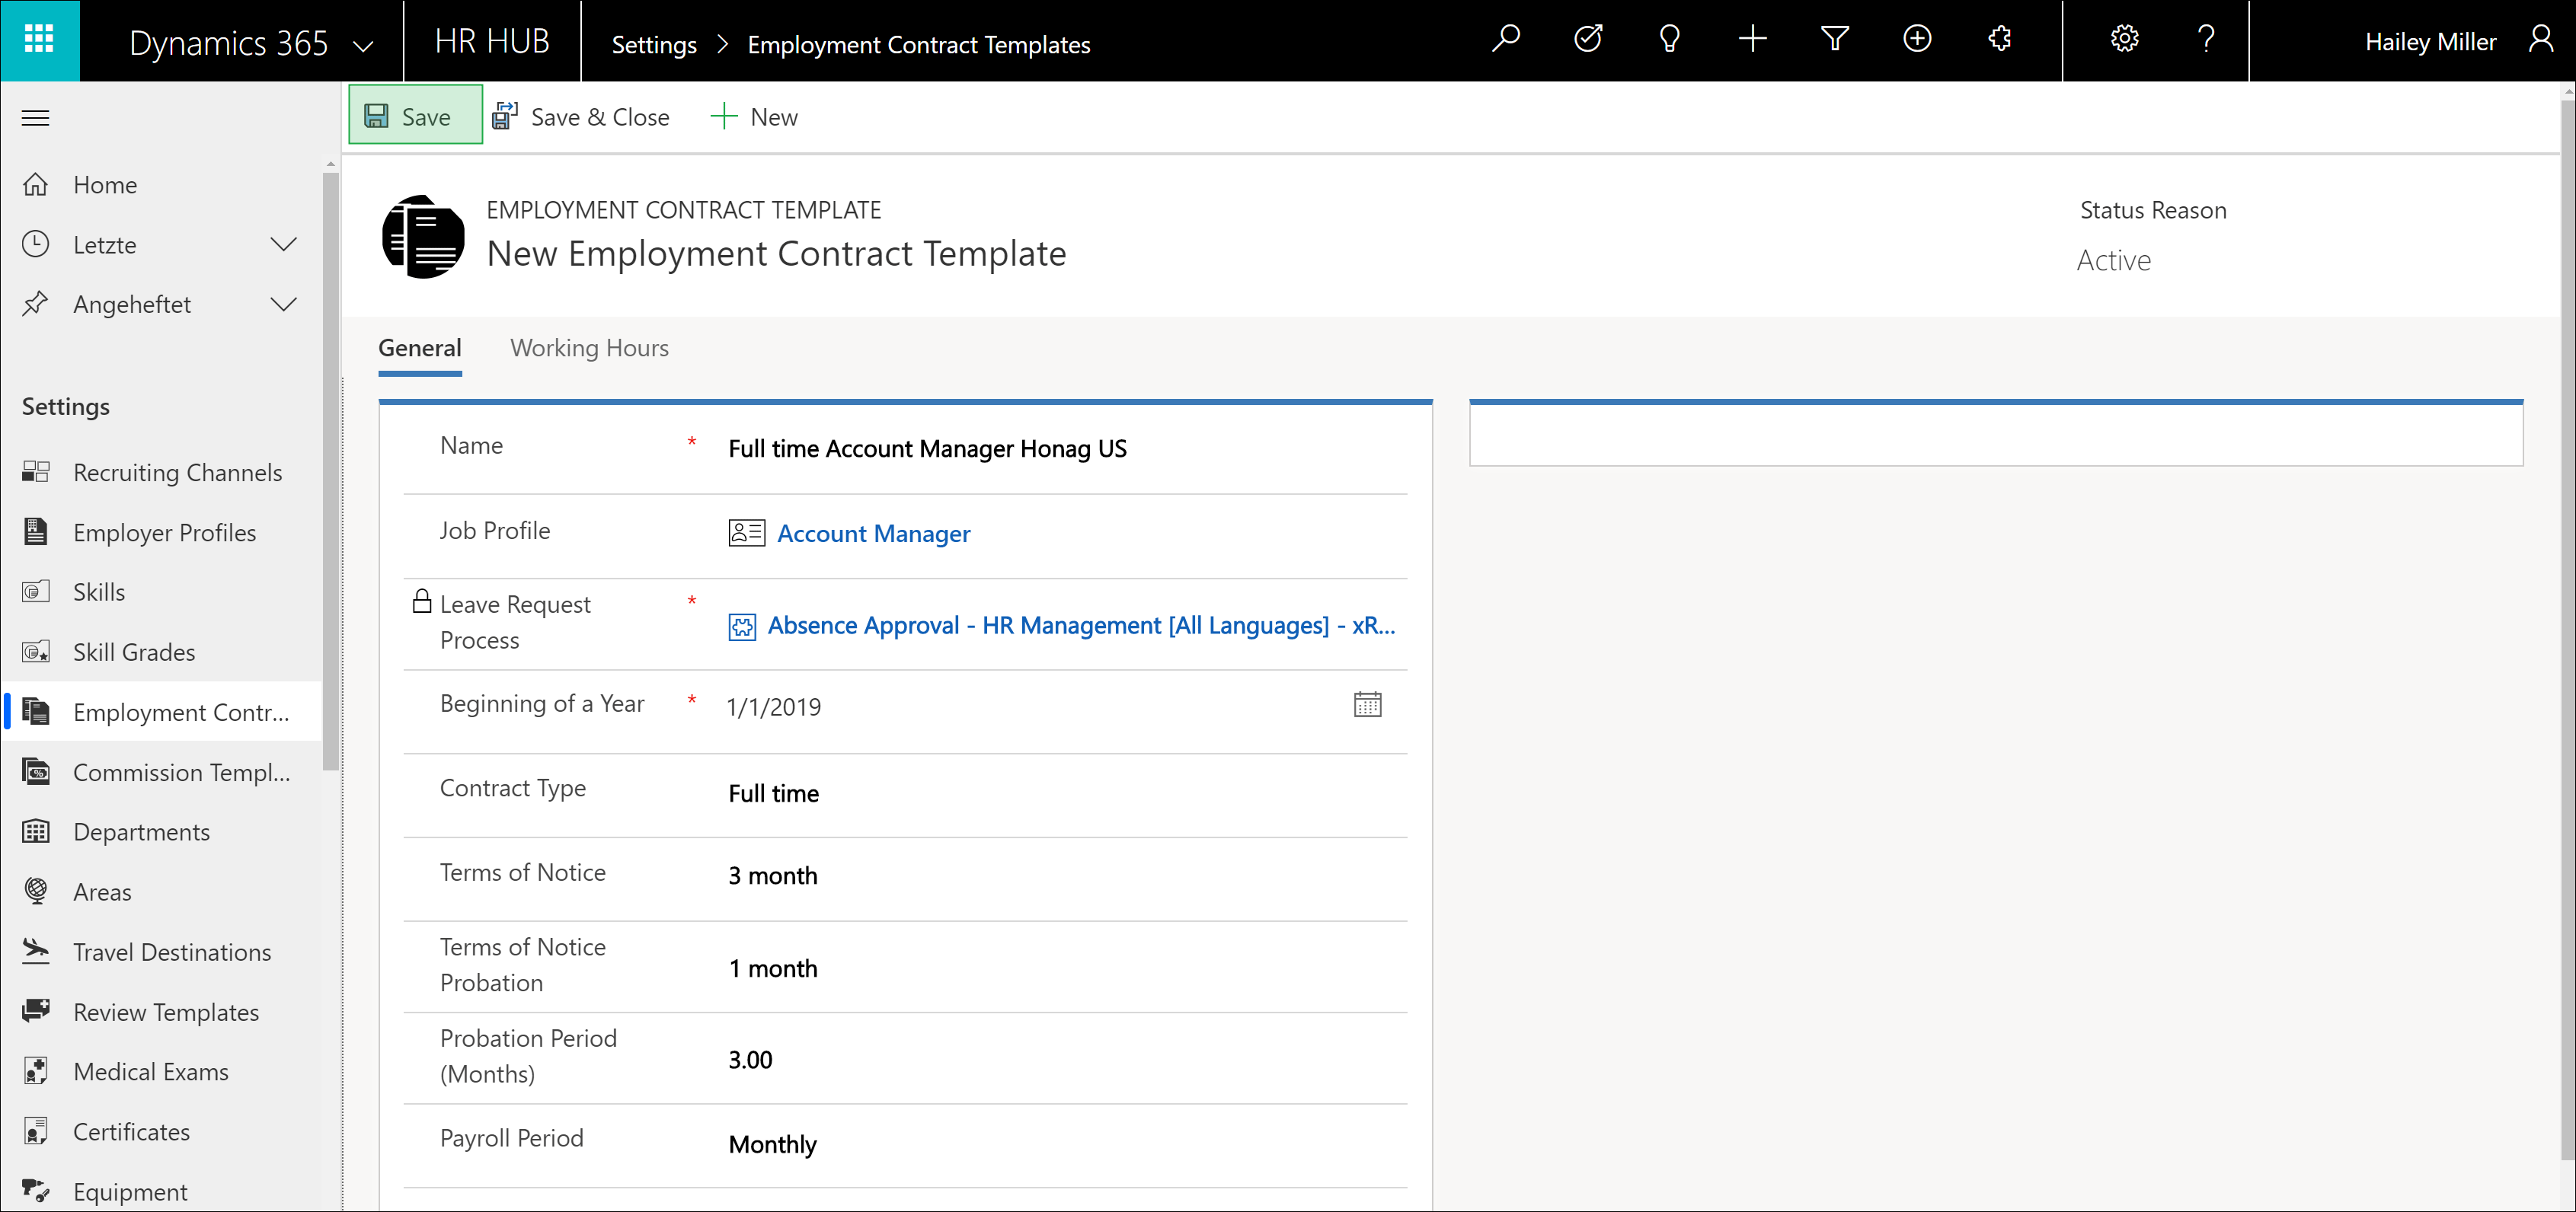Click the Review Templates icon
Viewport: 2576px width, 1212px height.
pyautogui.click(x=36, y=1011)
